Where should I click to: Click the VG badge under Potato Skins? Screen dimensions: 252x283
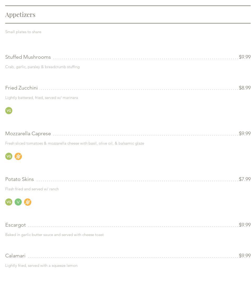tap(9, 202)
